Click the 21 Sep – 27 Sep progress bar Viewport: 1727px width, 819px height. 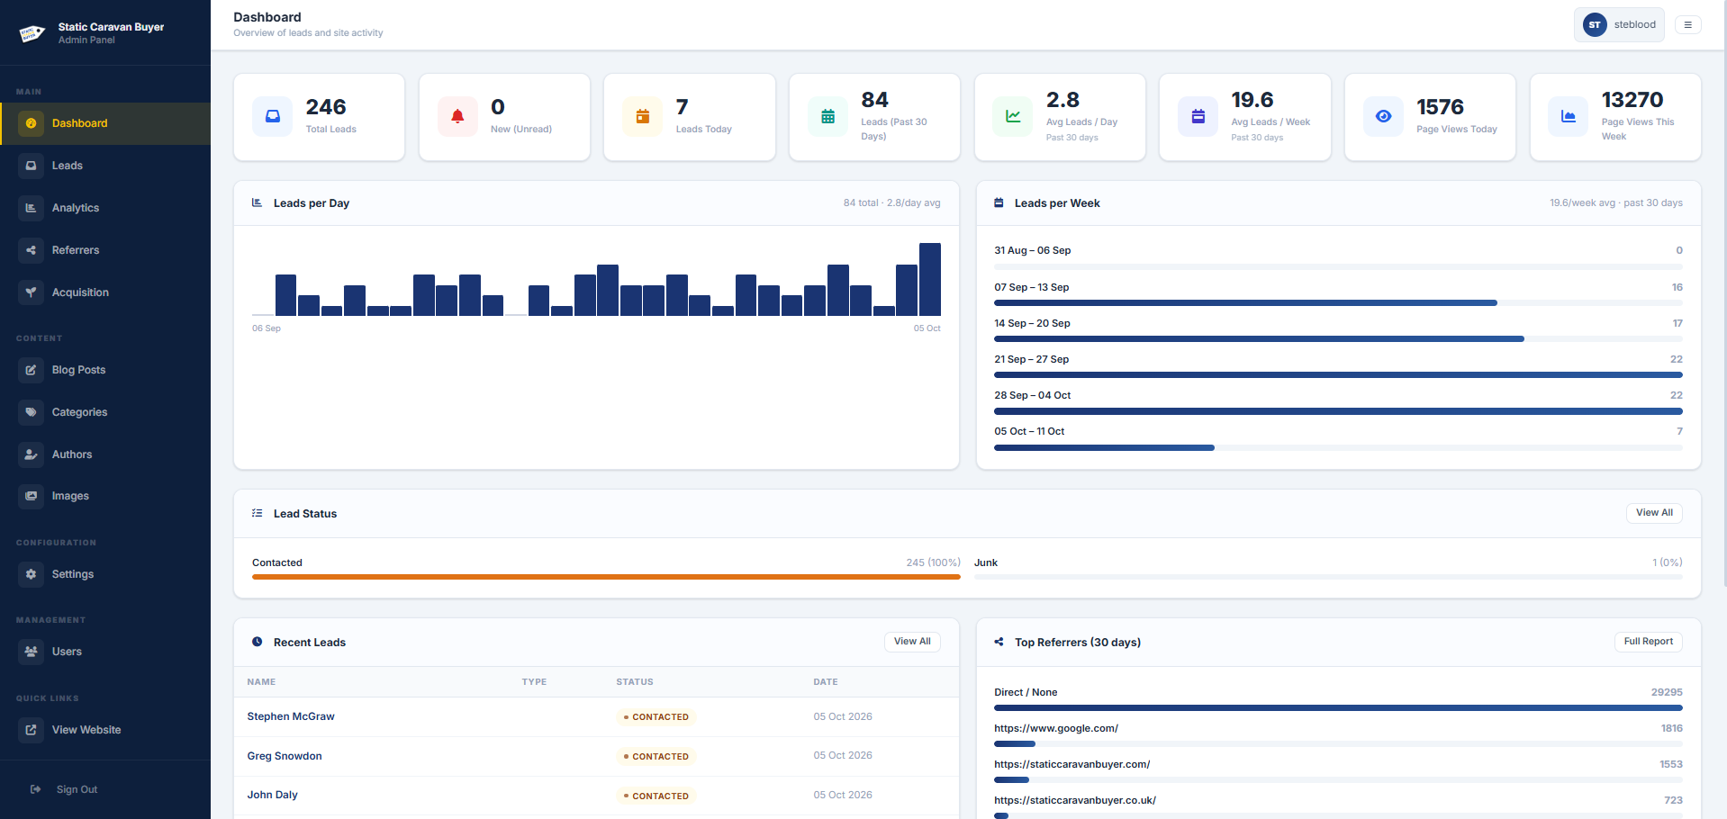(1338, 375)
